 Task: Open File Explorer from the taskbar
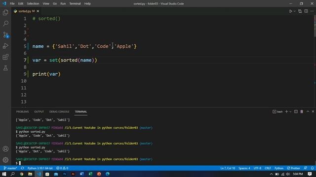pos(30,174)
